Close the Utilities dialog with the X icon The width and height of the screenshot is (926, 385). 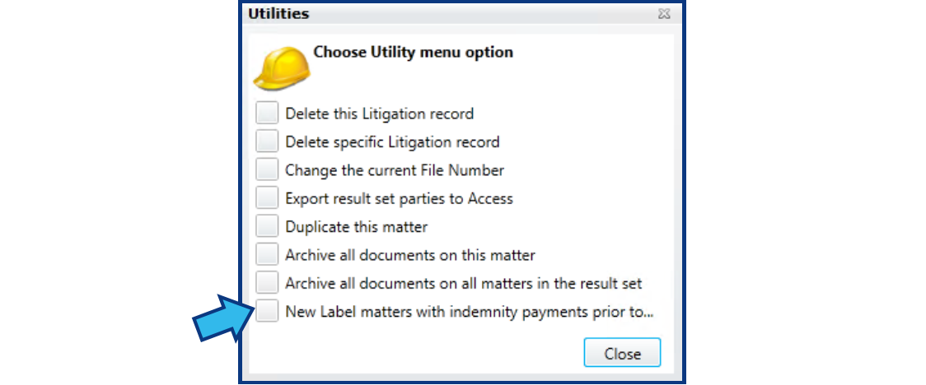tap(664, 13)
